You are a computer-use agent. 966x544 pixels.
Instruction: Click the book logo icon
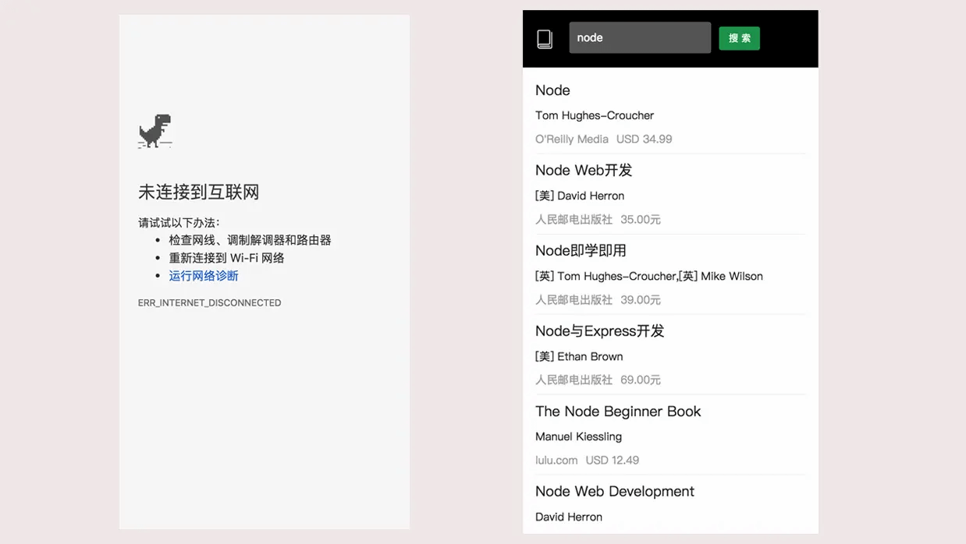pyautogui.click(x=545, y=39)
